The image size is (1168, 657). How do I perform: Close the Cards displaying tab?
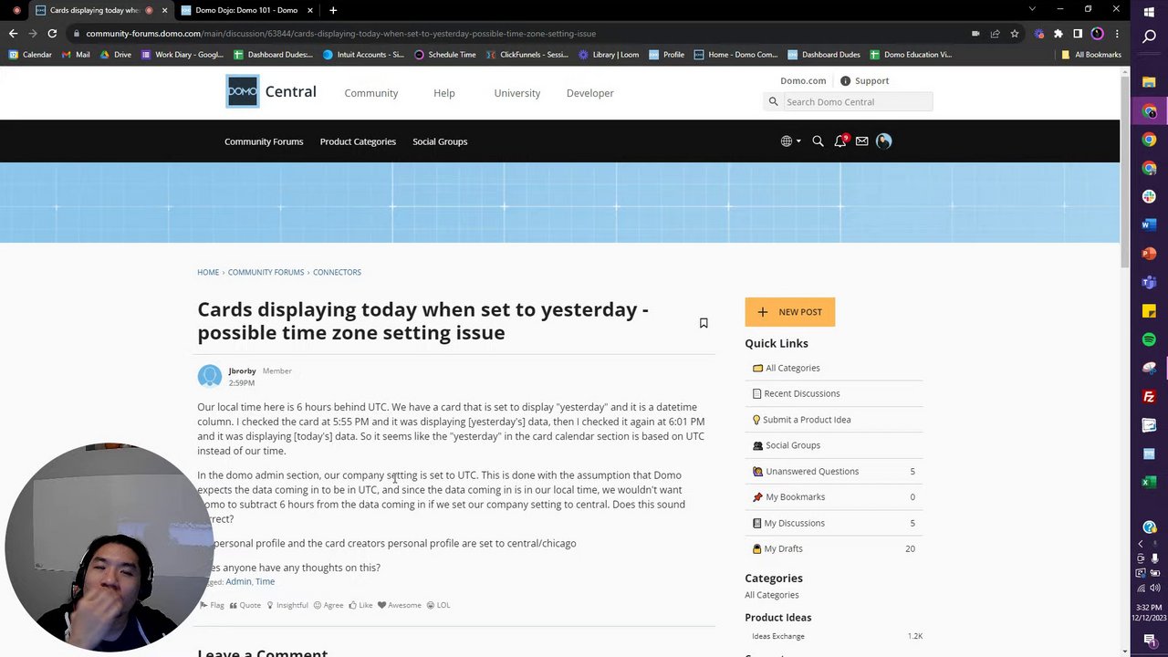click(164, 10)
